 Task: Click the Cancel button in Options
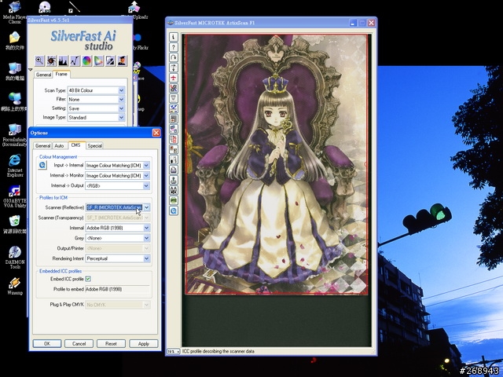(79, 344)
